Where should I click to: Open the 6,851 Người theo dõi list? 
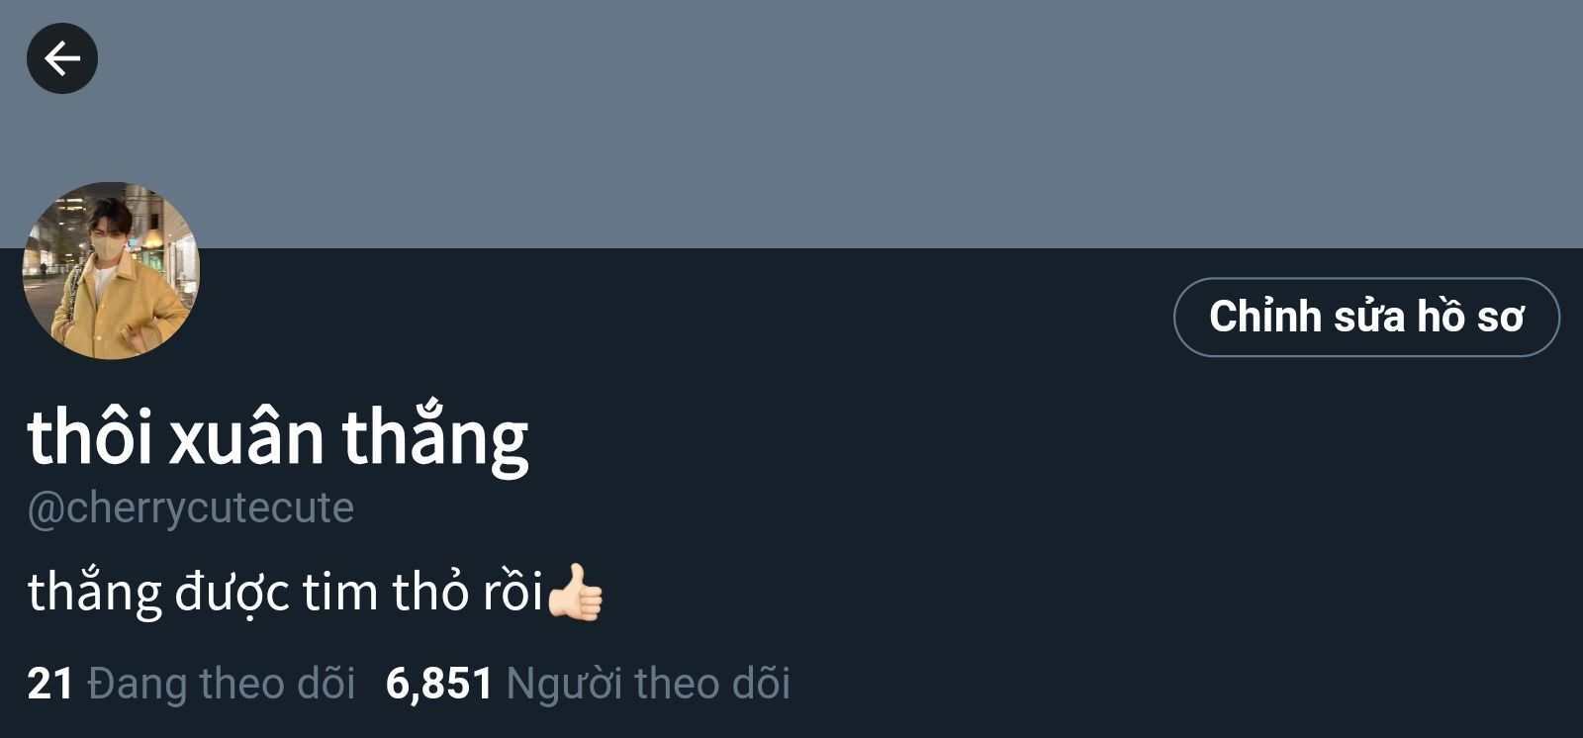pyautogui.click(x=588, y=684)
